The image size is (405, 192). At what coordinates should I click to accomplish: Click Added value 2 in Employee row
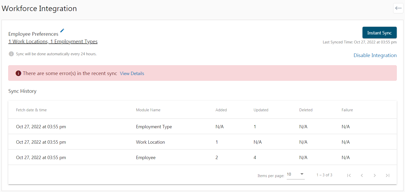(217, 158)
